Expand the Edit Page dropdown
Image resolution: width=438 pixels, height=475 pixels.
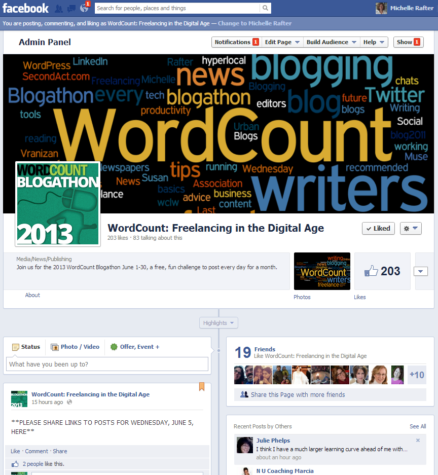(x=282, y=42)
